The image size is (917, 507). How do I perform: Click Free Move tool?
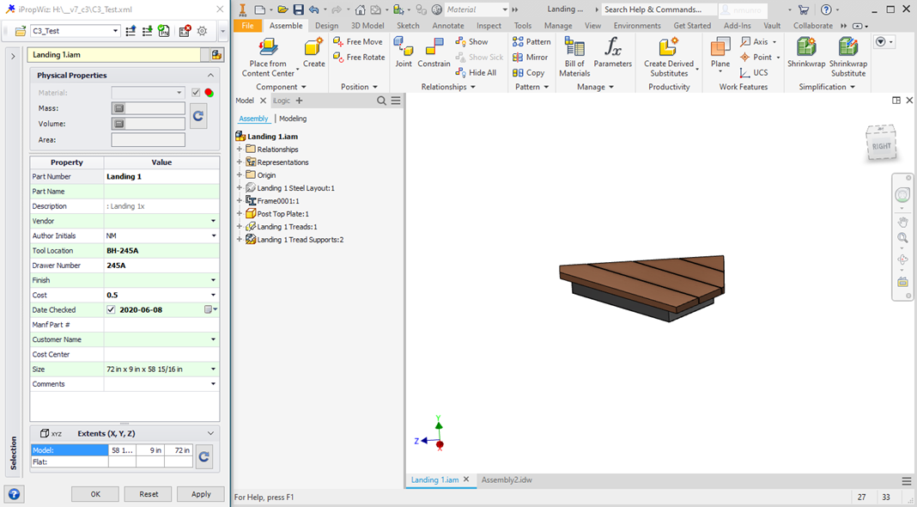coord(358,41)
